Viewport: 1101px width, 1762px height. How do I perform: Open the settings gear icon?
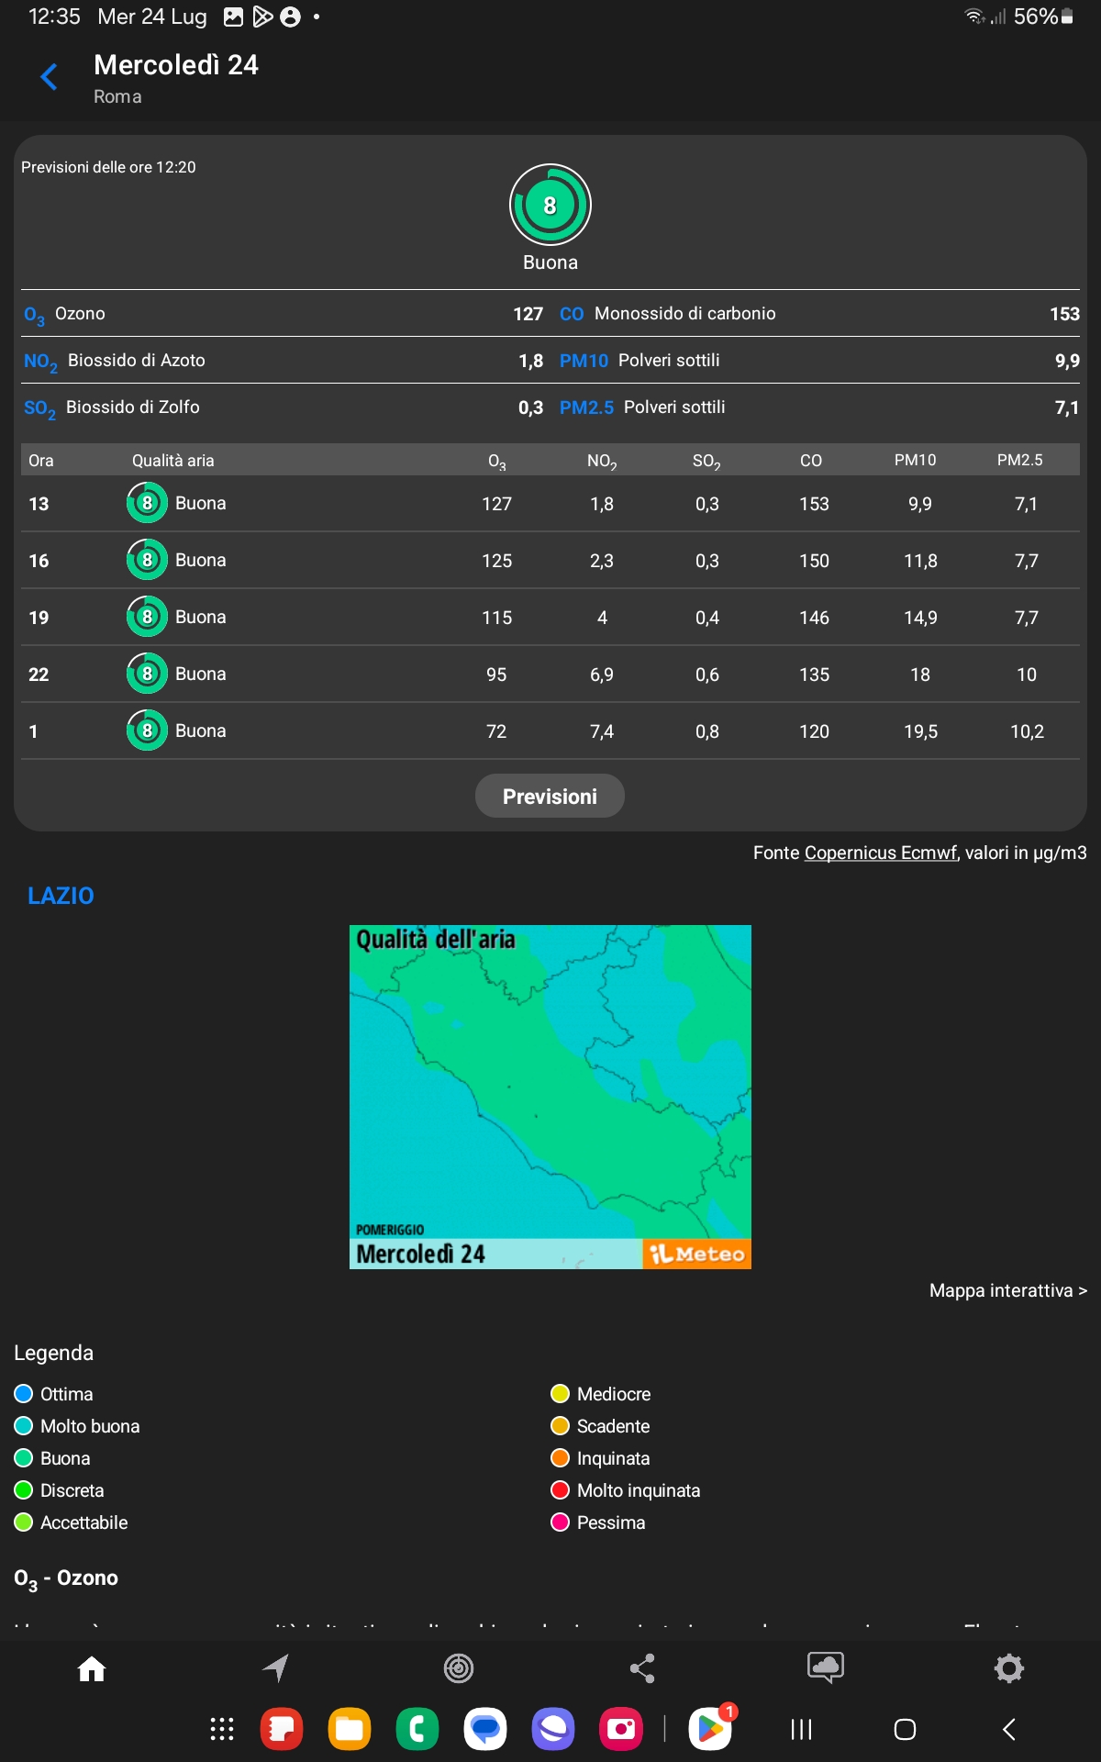pos(1009,1668)
